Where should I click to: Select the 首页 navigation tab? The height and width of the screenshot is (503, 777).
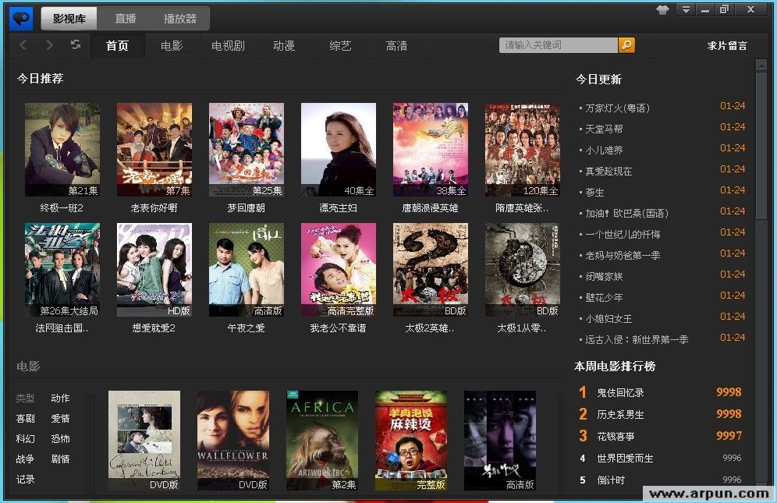[118, 45]
